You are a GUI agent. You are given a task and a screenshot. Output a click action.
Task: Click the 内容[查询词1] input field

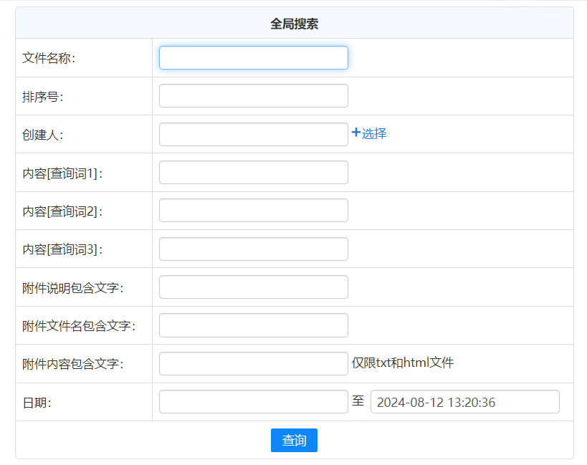(253, 173)
